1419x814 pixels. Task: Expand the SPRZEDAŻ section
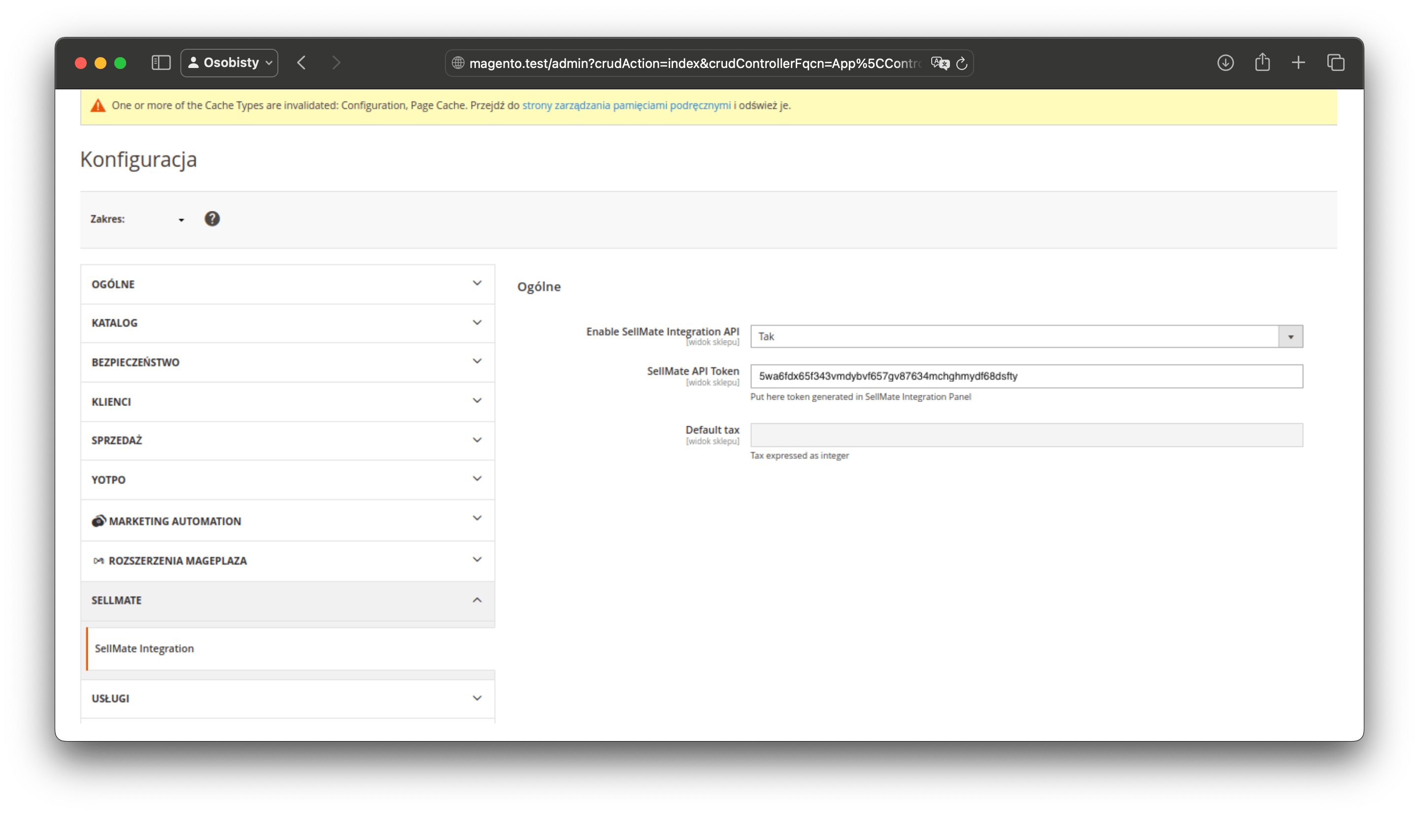click(x=288, y=441)
